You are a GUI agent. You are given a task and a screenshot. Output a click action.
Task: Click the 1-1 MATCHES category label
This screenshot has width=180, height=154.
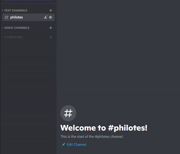(x=13, y=37)
